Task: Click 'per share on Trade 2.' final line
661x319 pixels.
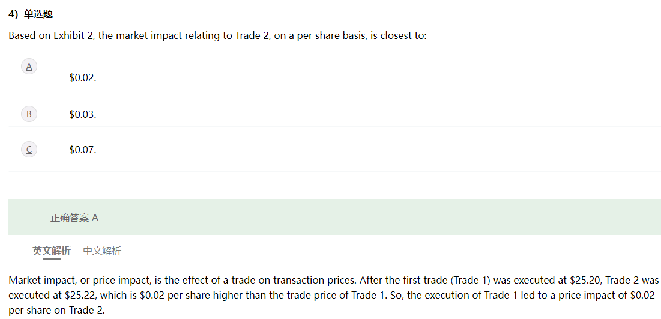Action: pyautogui.click(x=56, y=310)
